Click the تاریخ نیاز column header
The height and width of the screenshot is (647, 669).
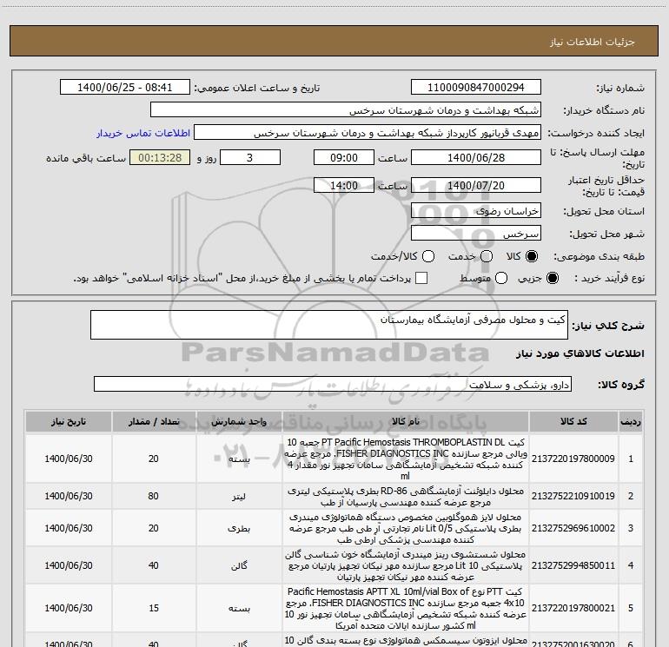coord(69,422)
